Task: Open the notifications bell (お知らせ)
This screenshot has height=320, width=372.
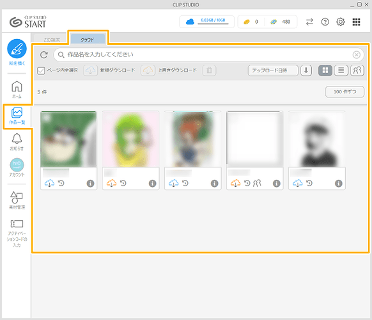Action: point(17,138)
